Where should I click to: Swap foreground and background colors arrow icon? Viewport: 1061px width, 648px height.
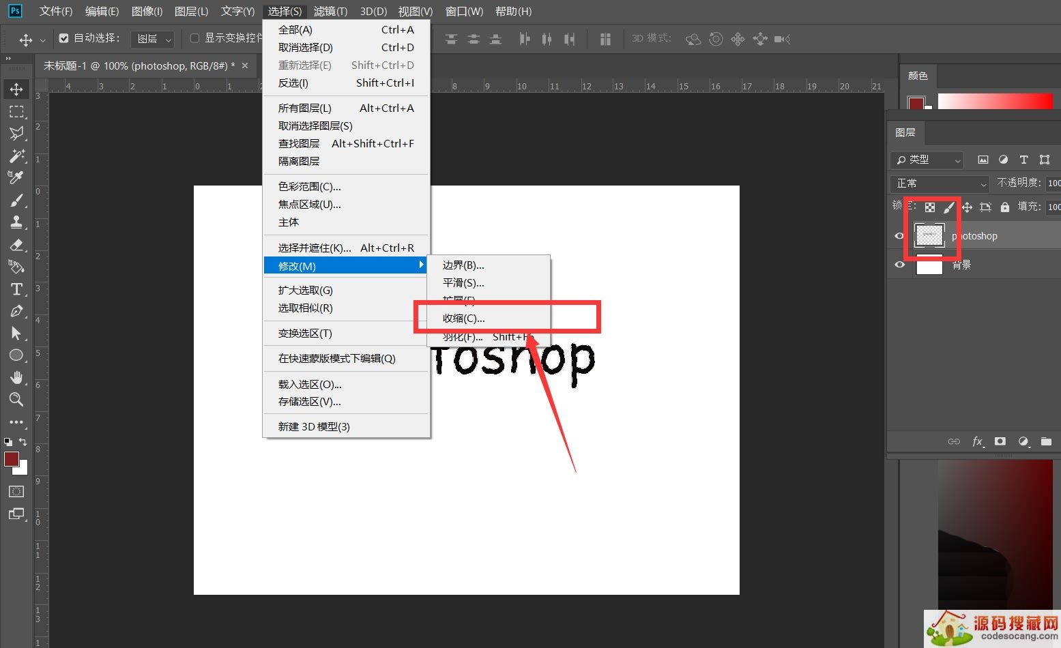[x=23, y=442]
